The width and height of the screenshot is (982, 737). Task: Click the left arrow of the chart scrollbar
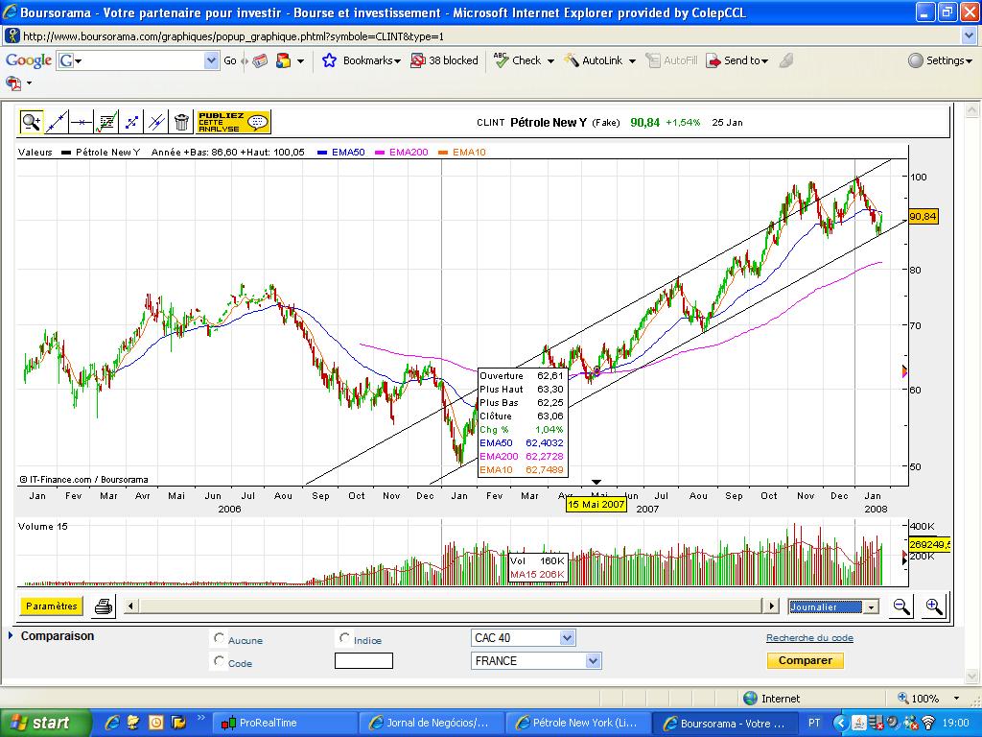[130, 606]
